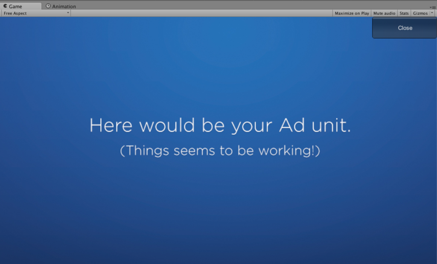Toggle Maximize on Play
The image size is (437, 264).
tap(352, 13)
